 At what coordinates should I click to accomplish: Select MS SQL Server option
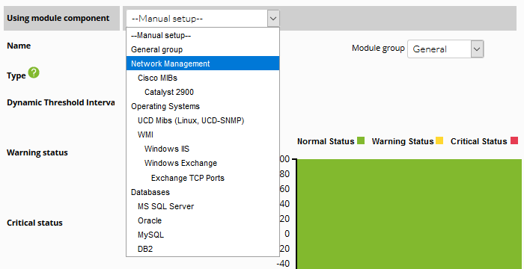pyautogui.click(x=203, y=206)
